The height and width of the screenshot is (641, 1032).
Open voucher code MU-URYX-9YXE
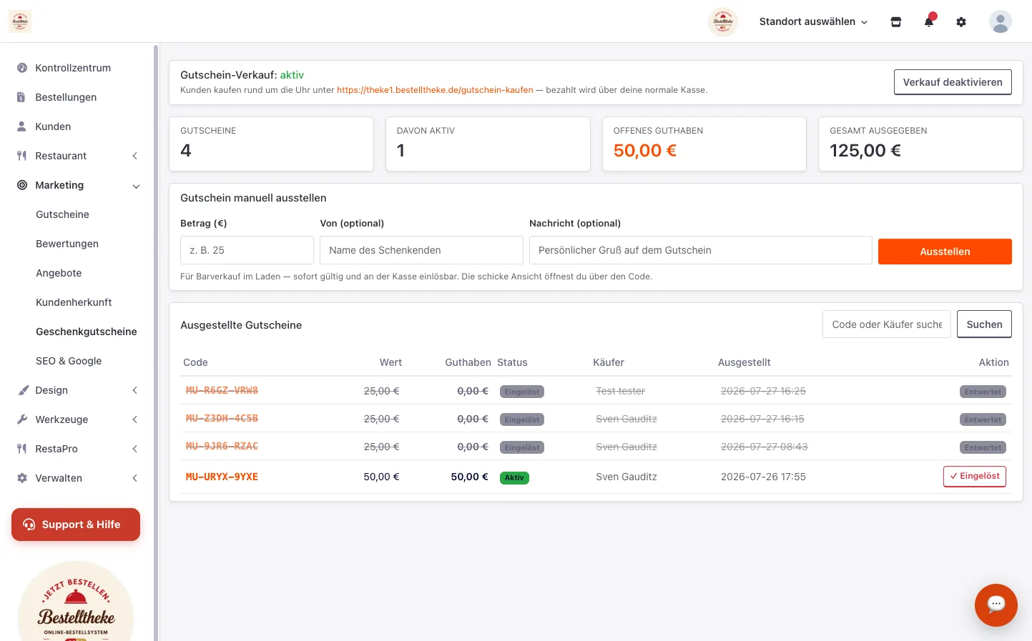click(222, 477)
